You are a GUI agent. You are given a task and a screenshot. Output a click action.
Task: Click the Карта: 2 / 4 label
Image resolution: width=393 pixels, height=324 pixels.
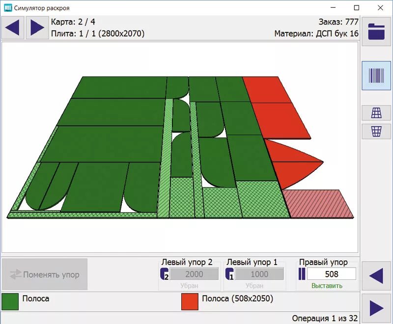pyautogui.click(x=73, y=22)
